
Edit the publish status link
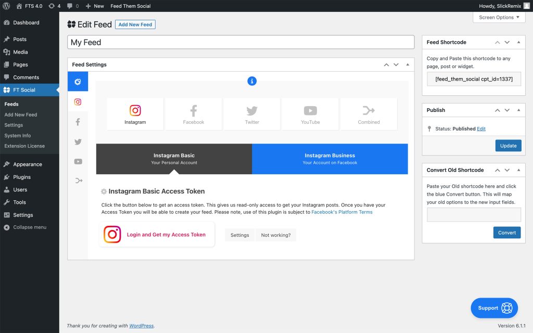pyautogui.click(x=481, y=129)
